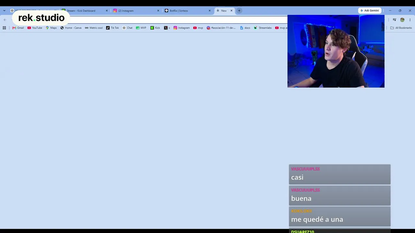The image size is (415, 233).
Task: Open the Apps grid icon
Action: (4, 28)
